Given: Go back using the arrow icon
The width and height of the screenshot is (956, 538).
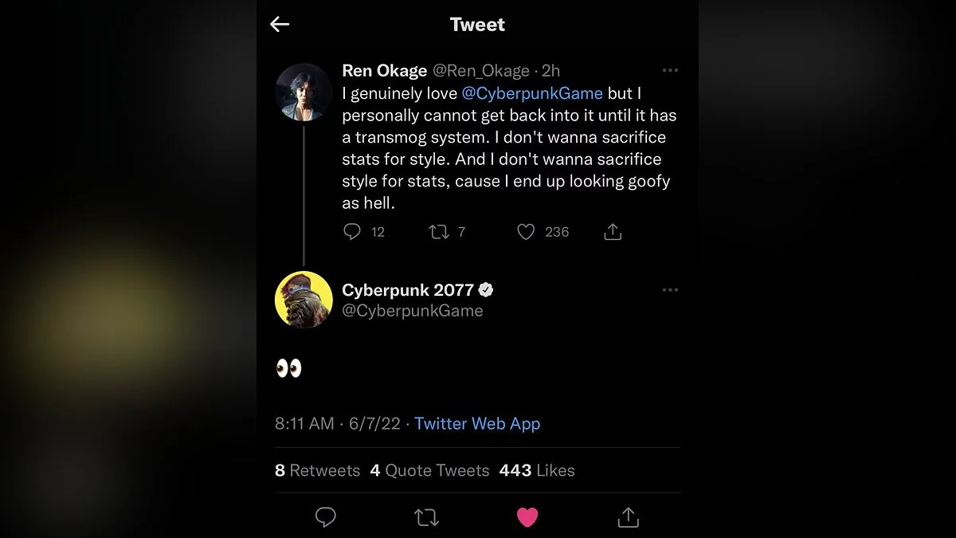Looking at the screenshot, I should (280, 25).
